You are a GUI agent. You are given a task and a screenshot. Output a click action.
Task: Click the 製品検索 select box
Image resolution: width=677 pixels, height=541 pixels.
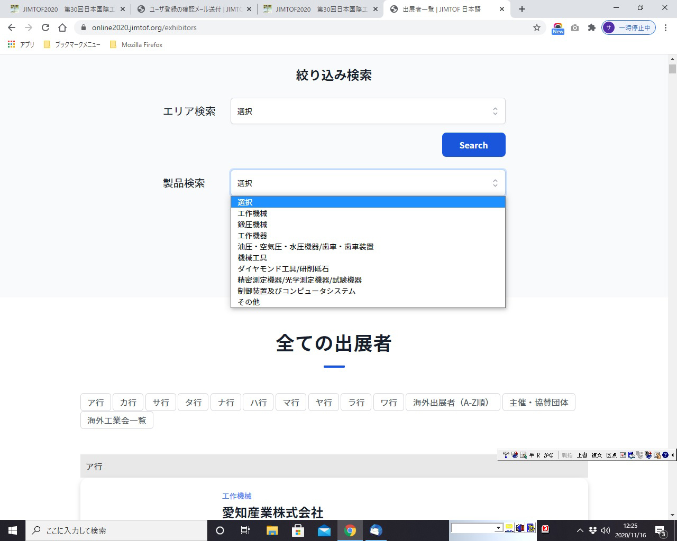tap(368, 183)
